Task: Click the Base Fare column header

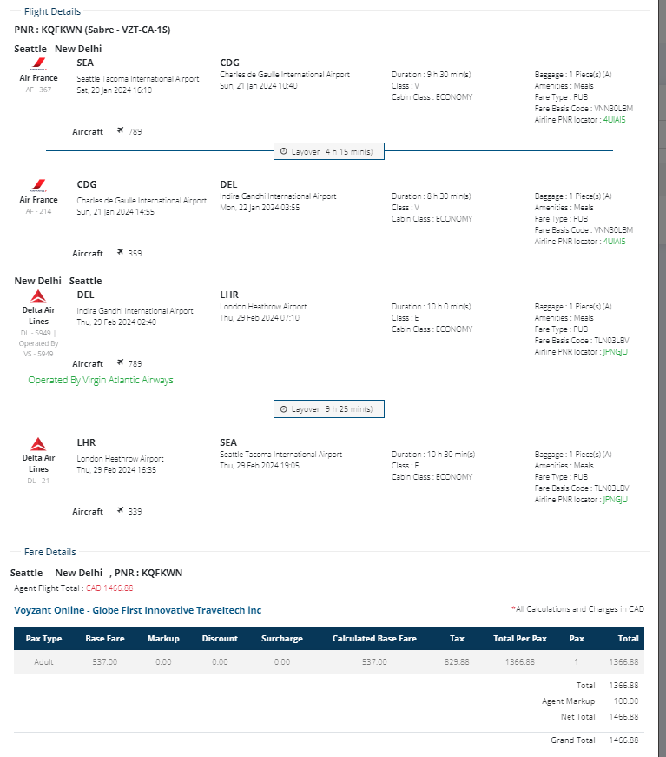Action: 105,639
